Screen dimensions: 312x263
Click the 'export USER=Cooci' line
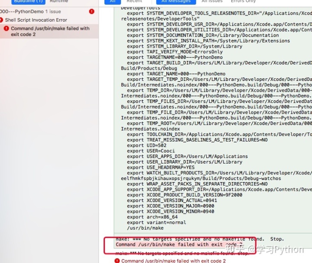pyautogui.click(x=151, y=151)
